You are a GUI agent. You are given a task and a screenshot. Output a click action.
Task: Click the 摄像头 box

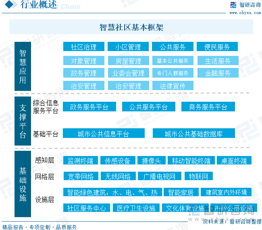[x=152, y=160]
